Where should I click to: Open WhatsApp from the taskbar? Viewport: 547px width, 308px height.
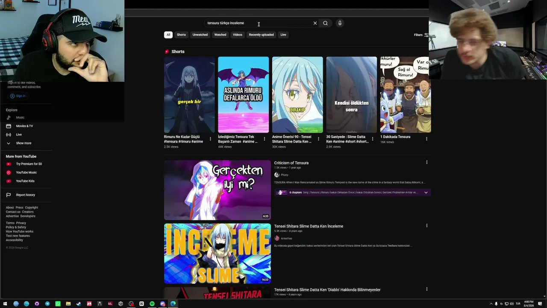point(58,304)
